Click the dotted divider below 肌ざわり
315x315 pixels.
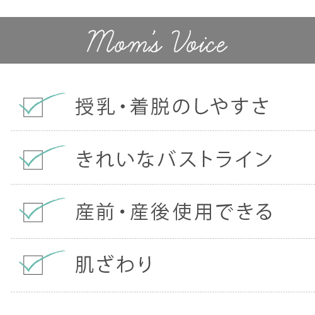[x=163, y=292]
